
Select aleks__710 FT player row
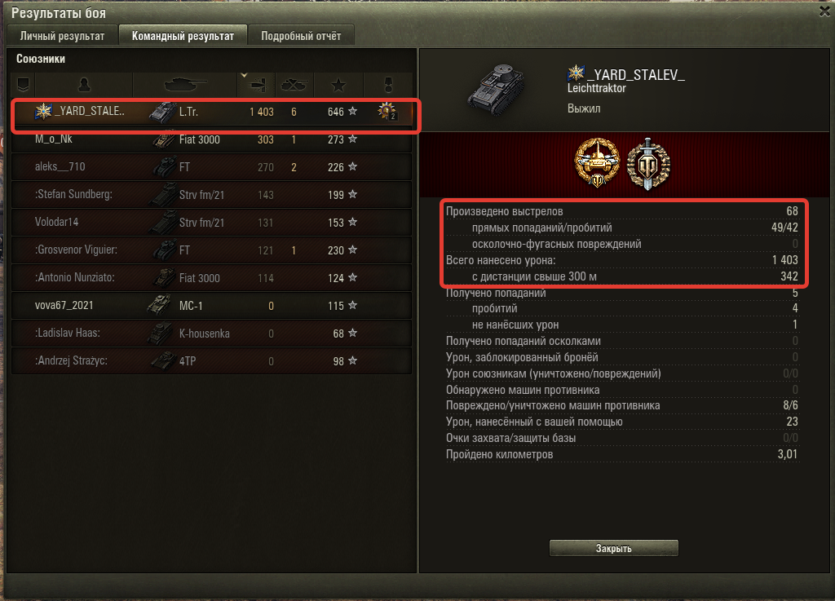211,167
